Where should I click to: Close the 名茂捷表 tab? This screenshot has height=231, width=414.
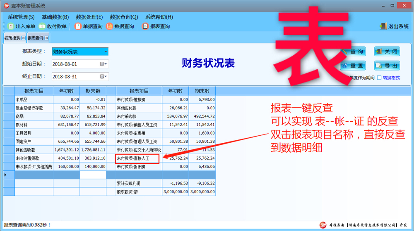pyautogui.click(x=24, y=38)
